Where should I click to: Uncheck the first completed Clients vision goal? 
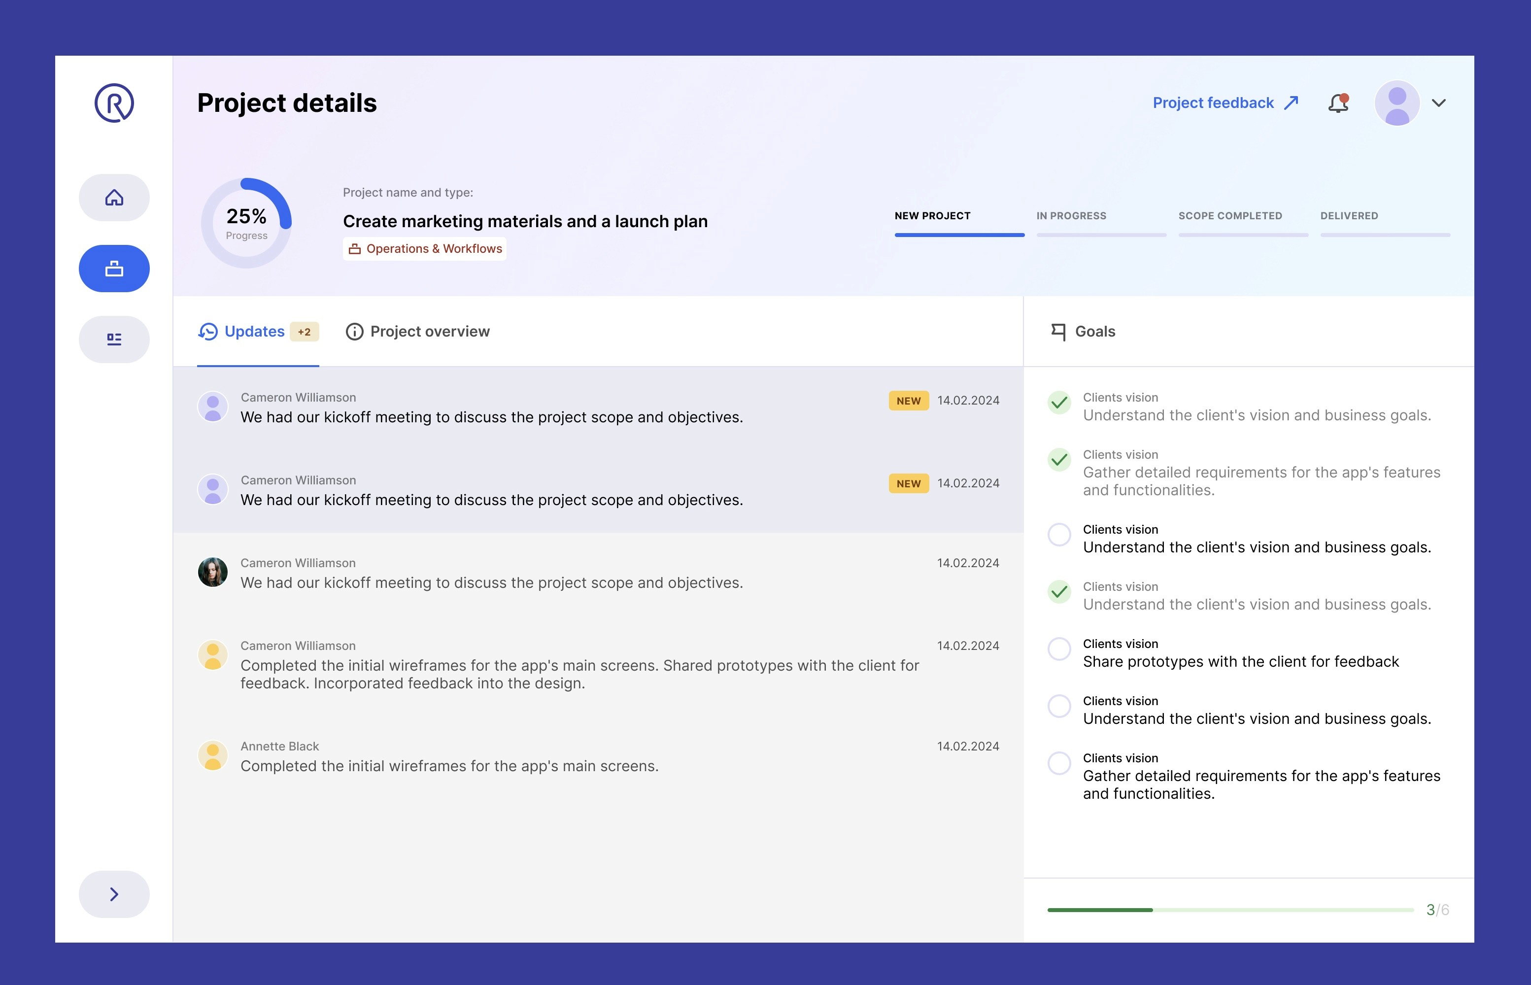pyautogui.click(x=1059, y=402)
